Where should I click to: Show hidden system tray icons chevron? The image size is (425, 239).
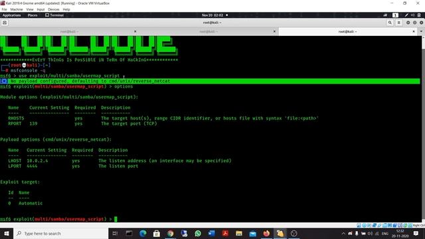[x=343, y=233]
